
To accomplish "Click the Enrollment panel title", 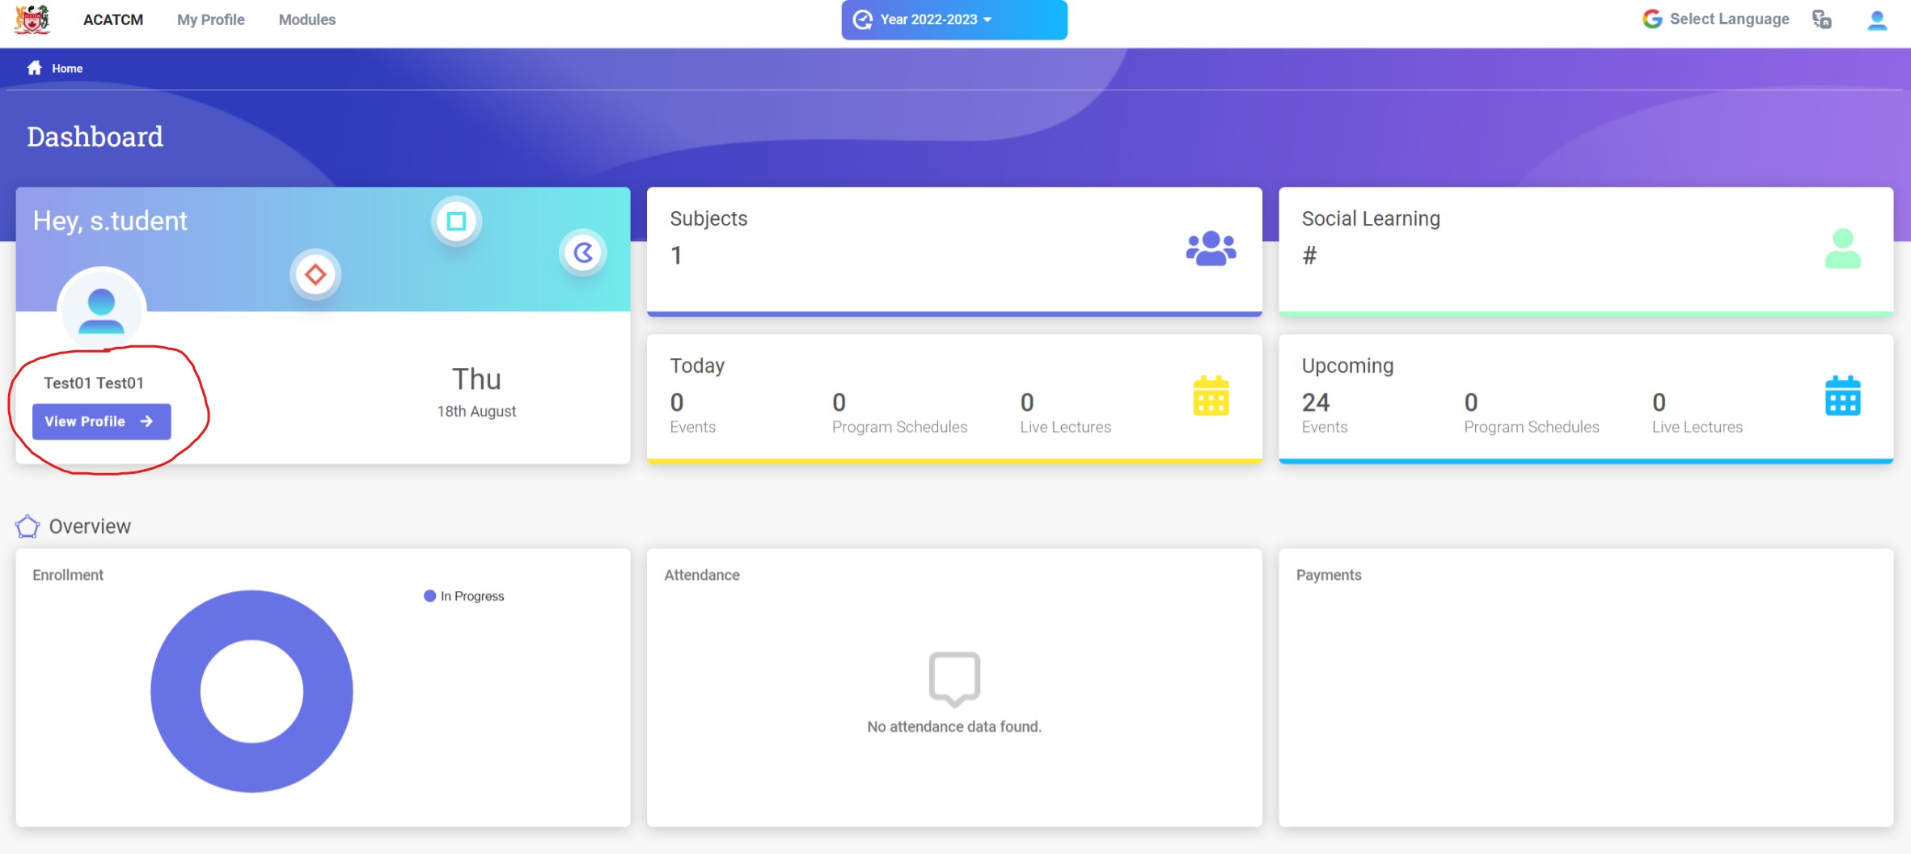I will (68, 575).
